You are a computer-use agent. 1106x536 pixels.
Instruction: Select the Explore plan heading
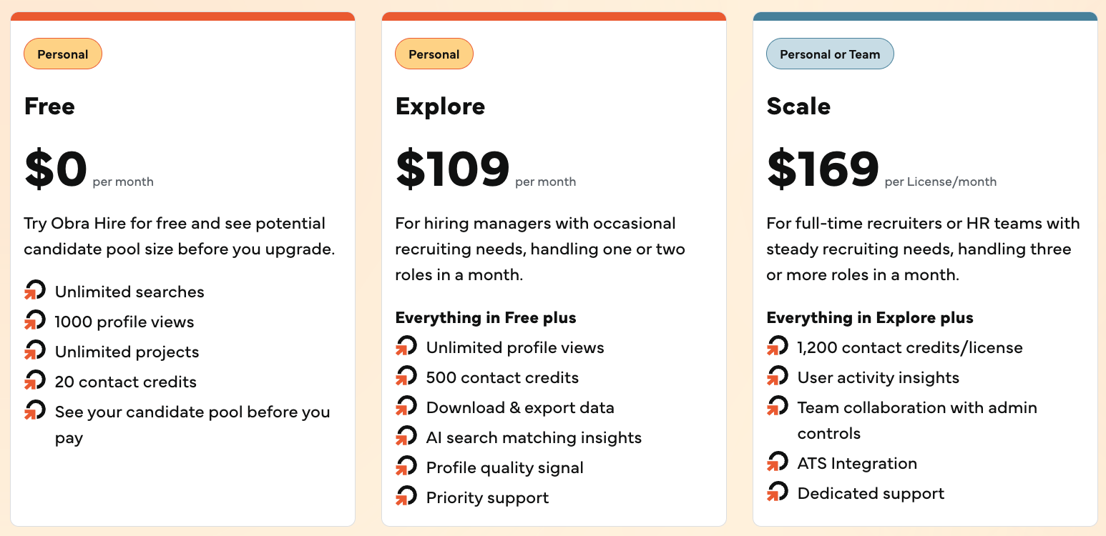click(440, 106)
